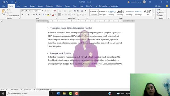Image resolution: width=170 pixels, height=96 pixels.
Task: Toggle Show/Hide paragraph marks
Action: click(86, 11)
